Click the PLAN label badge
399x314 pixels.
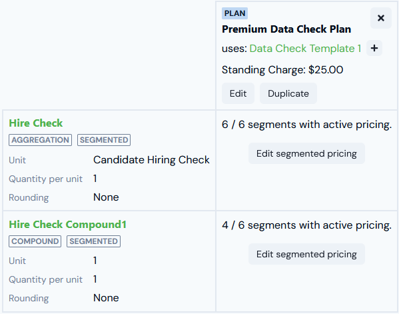(234, 13)
